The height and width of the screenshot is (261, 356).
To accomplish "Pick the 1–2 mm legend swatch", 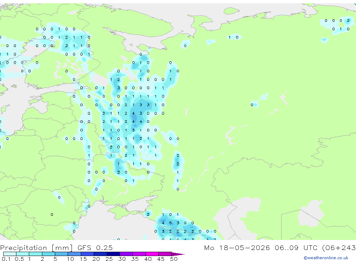I will coord(35,254).
